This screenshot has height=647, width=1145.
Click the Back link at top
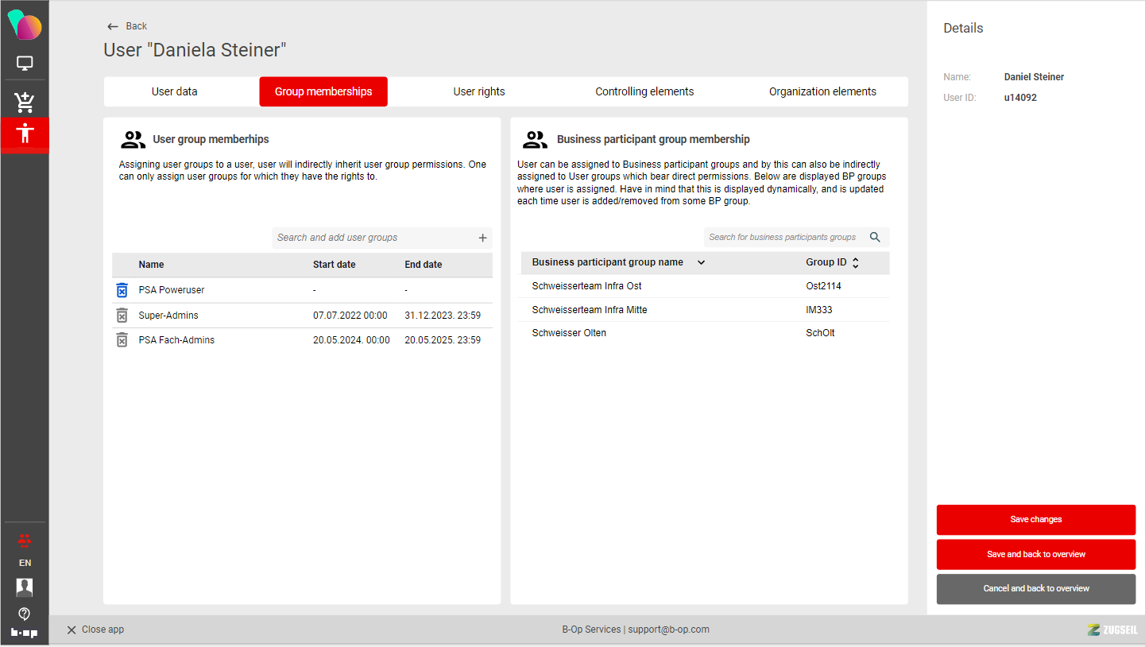[x=127, y=26]
